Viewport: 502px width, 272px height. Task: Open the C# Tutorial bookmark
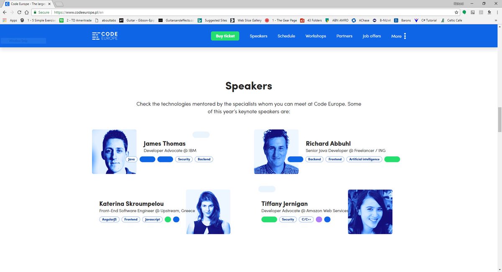[425, 20]
